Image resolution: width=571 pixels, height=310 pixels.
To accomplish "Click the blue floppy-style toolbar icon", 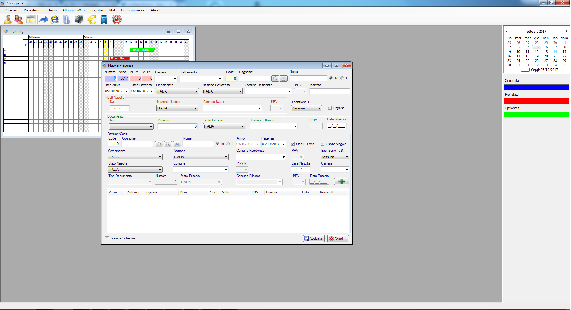I will pos(104,19).
